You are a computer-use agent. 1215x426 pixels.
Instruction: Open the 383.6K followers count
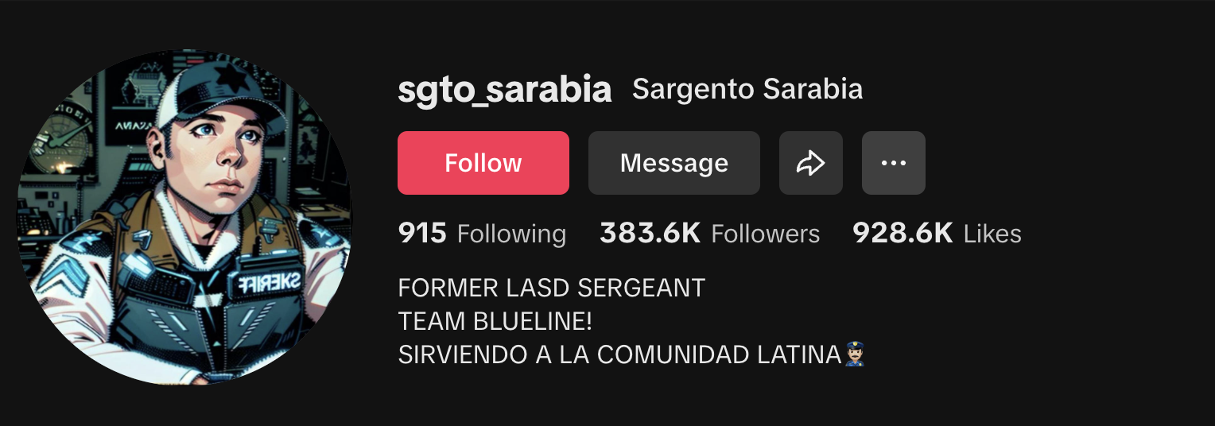[650, 234]
